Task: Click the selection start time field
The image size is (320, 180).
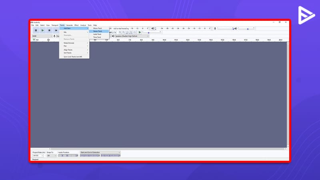Action: [90, 156]
